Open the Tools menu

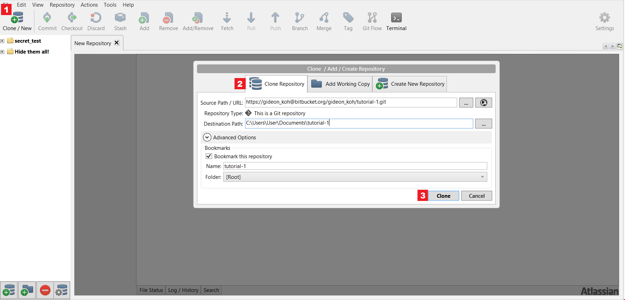click(x=110, y=5)
